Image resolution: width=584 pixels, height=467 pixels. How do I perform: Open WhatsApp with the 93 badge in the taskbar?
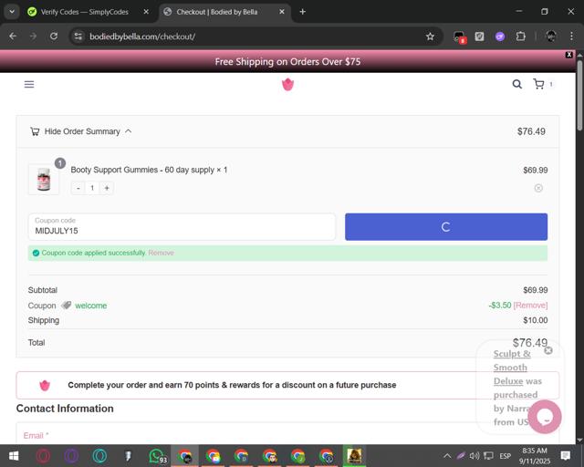point(158,456)
